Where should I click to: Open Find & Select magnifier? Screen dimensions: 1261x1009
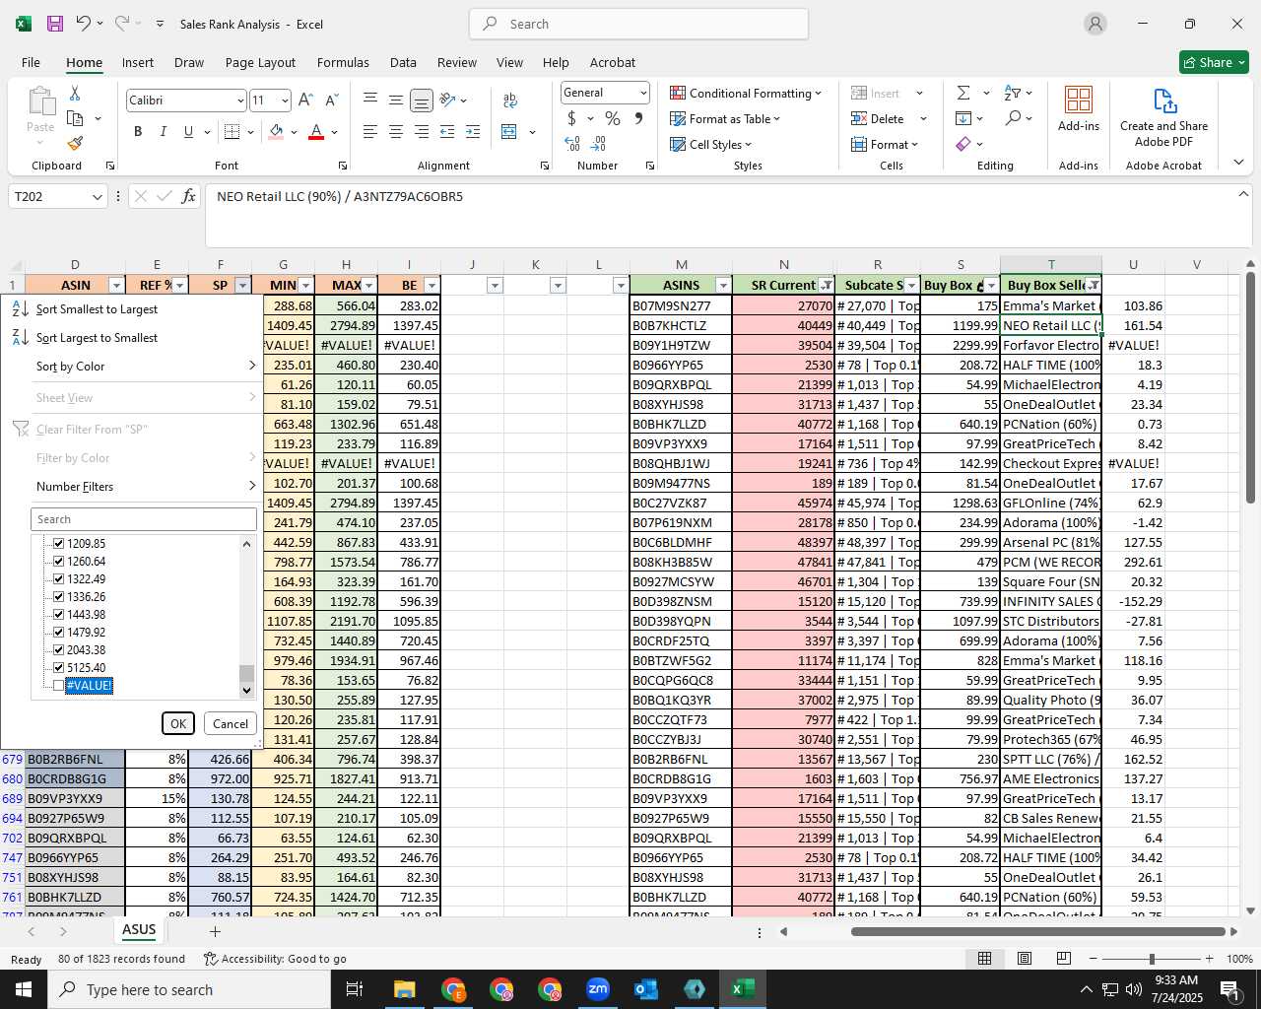click(x=1013, y=118)
